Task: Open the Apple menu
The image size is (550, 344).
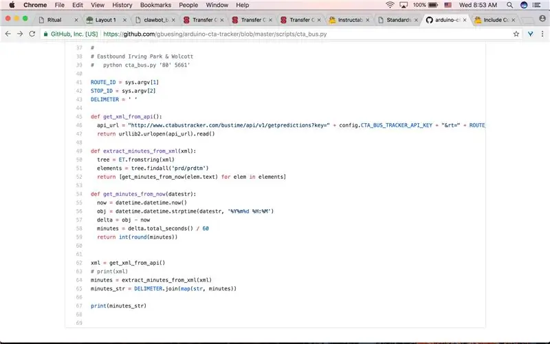Action: [12, 5]
